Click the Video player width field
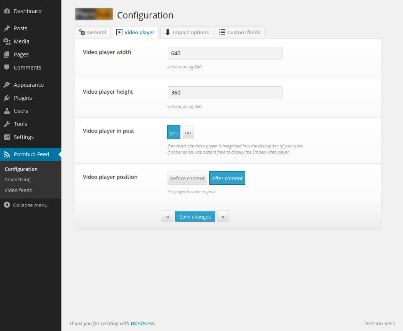 pos(225,53)
